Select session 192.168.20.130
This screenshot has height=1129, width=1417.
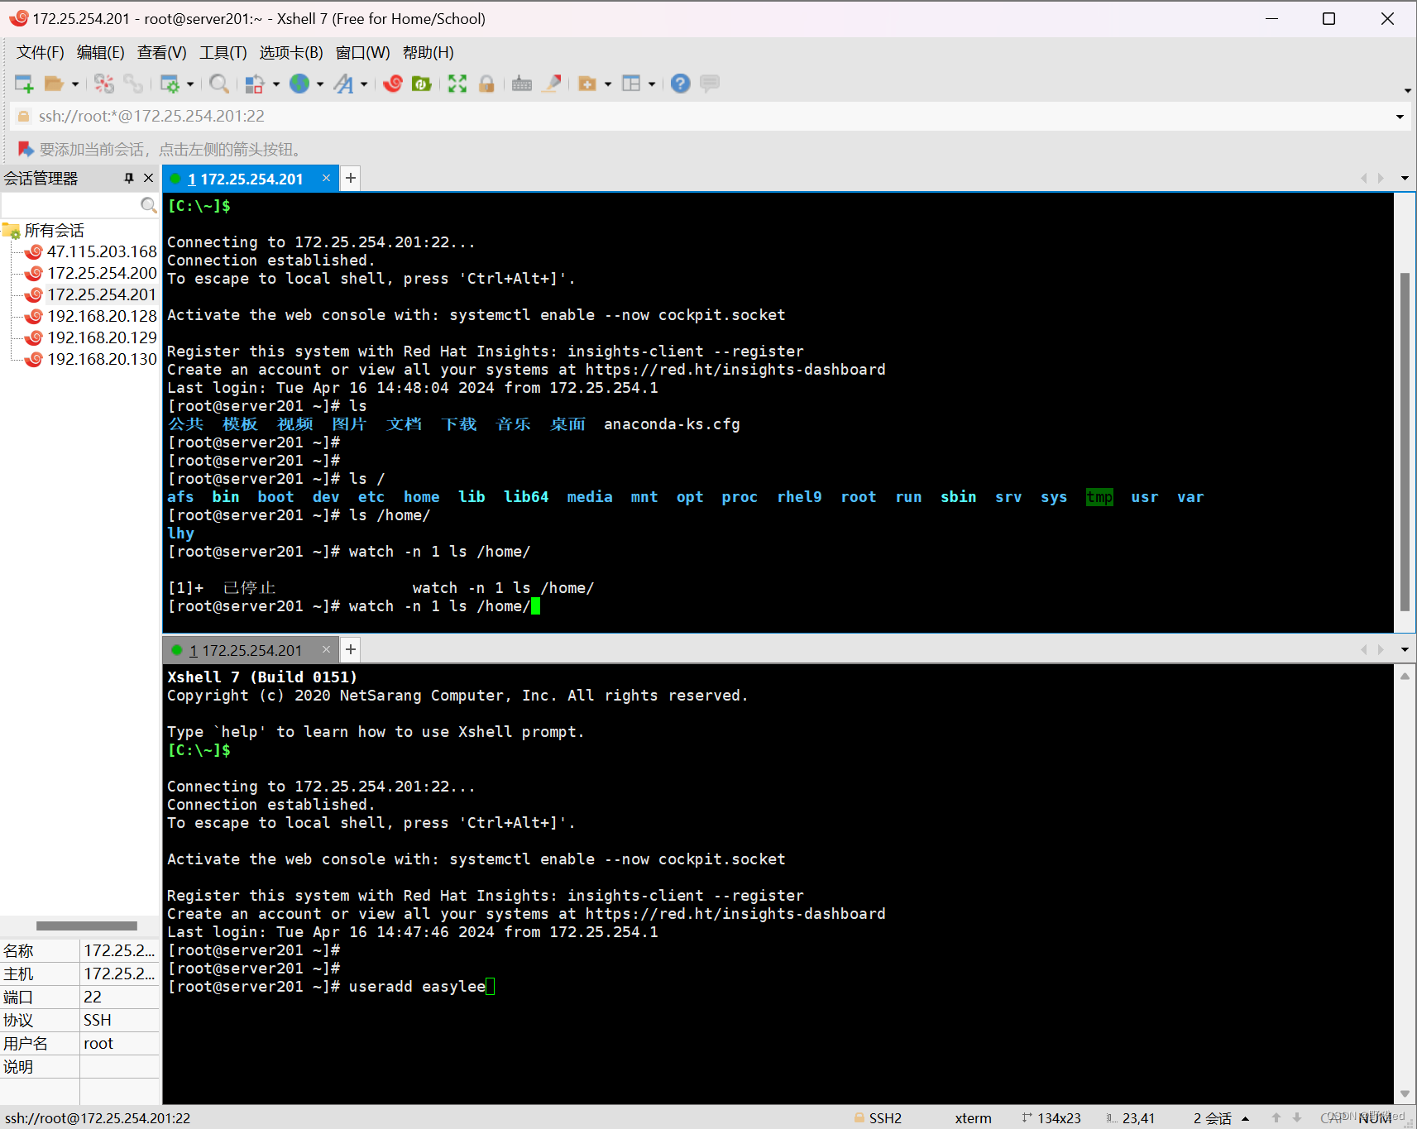point(102,359)
